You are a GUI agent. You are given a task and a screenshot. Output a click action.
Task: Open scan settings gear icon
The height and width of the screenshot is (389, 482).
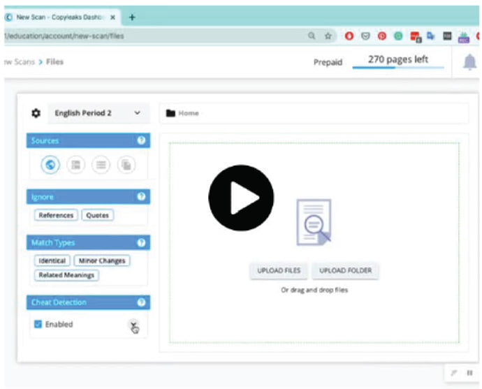(36, 113)
